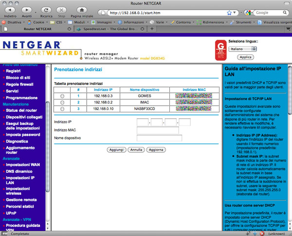Reload the page with Ricarica
The image size is (292, 236).
(46, 10)
